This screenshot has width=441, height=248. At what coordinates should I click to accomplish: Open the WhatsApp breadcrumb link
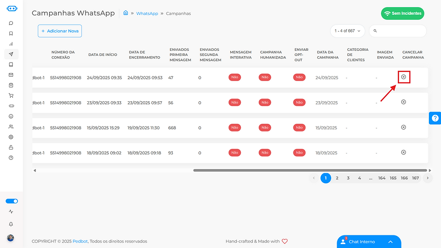tap(147, 14)
